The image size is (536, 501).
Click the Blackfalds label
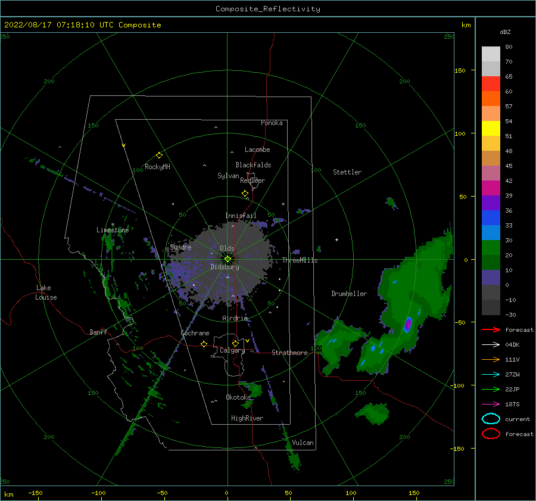253,165
